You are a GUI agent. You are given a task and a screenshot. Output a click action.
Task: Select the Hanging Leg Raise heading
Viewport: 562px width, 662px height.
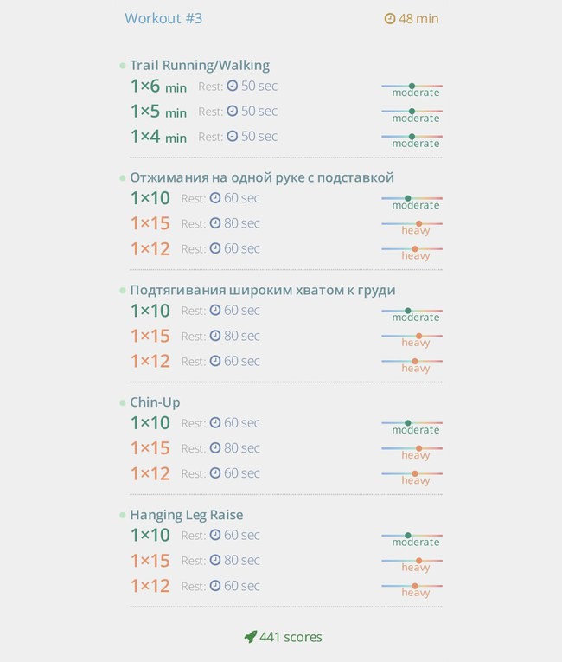click(x=187, y=515)
